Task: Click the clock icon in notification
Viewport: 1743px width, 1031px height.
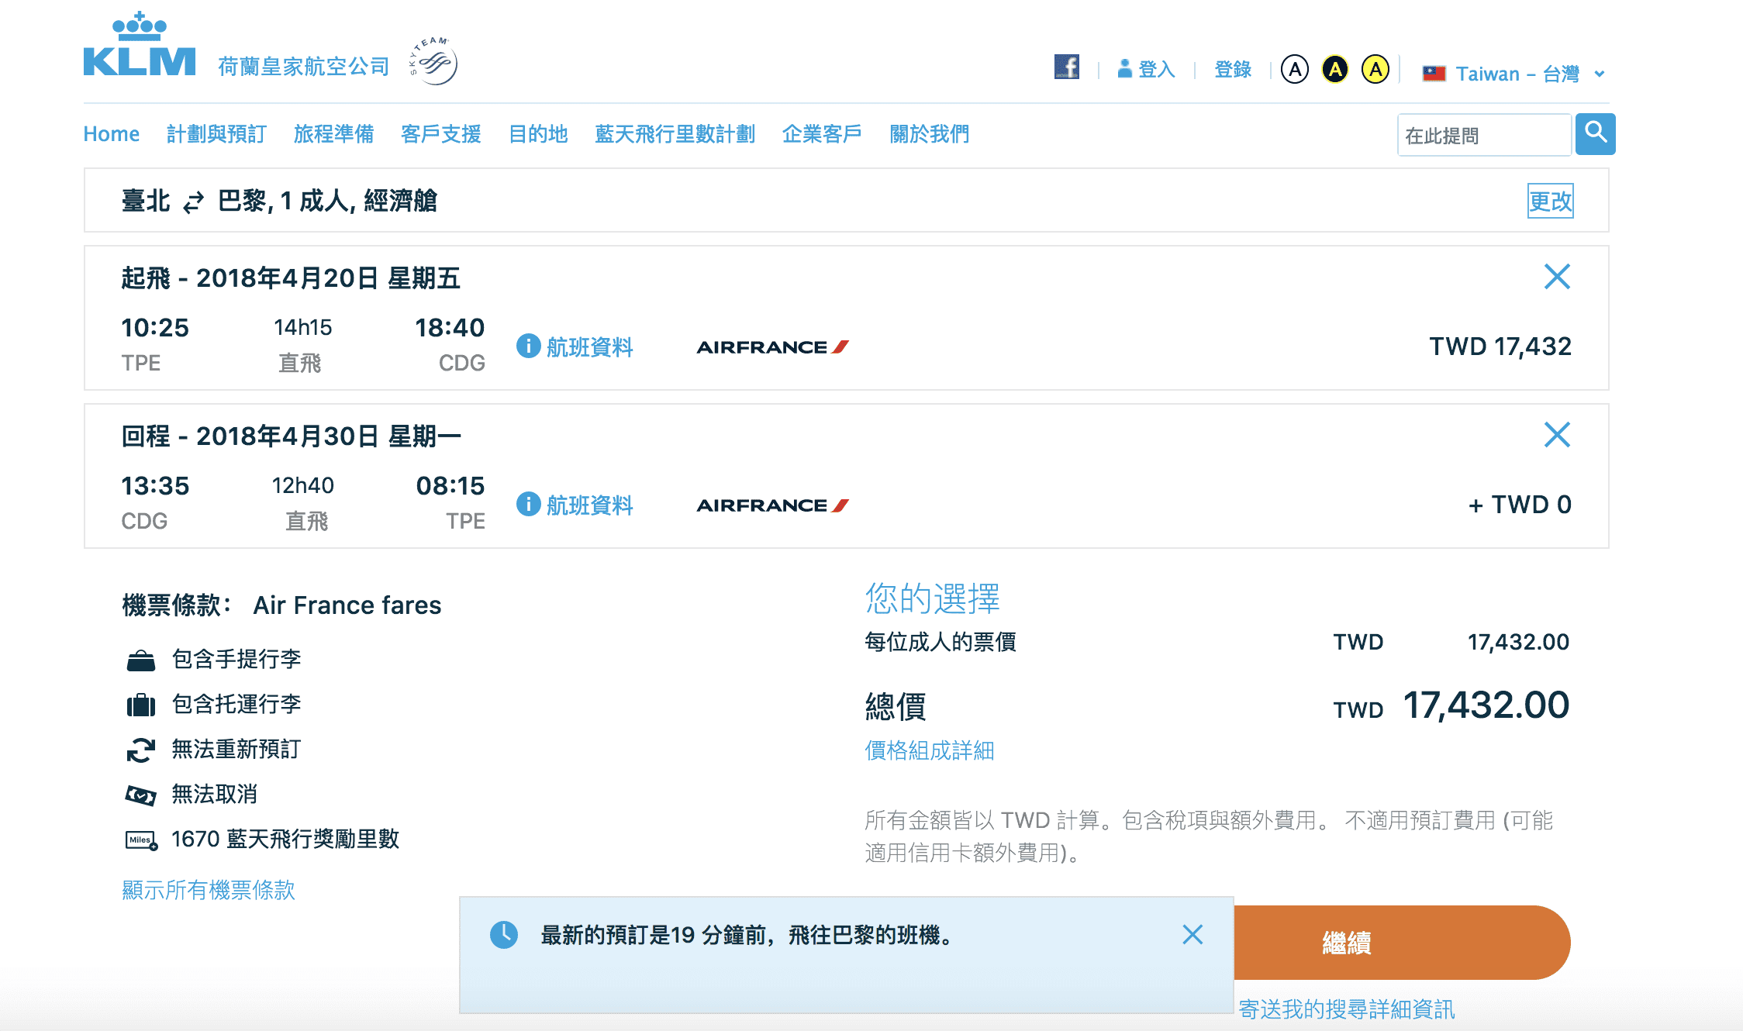Action: point(504,935)
